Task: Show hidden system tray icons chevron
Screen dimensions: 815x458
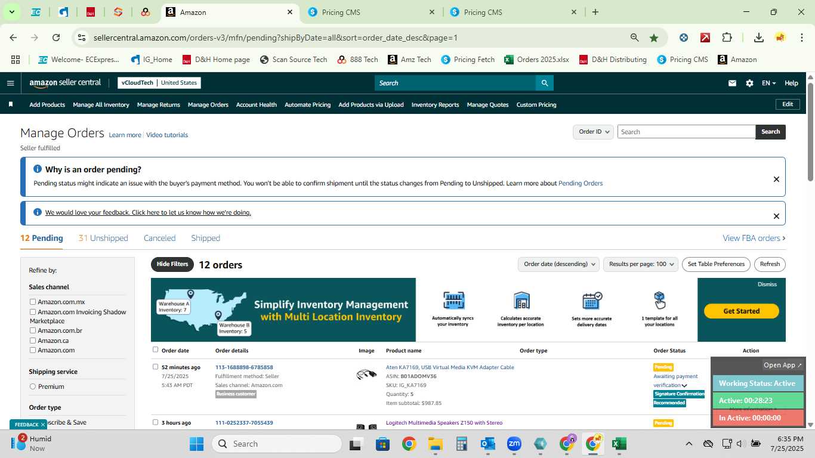Action: point(689,444)
